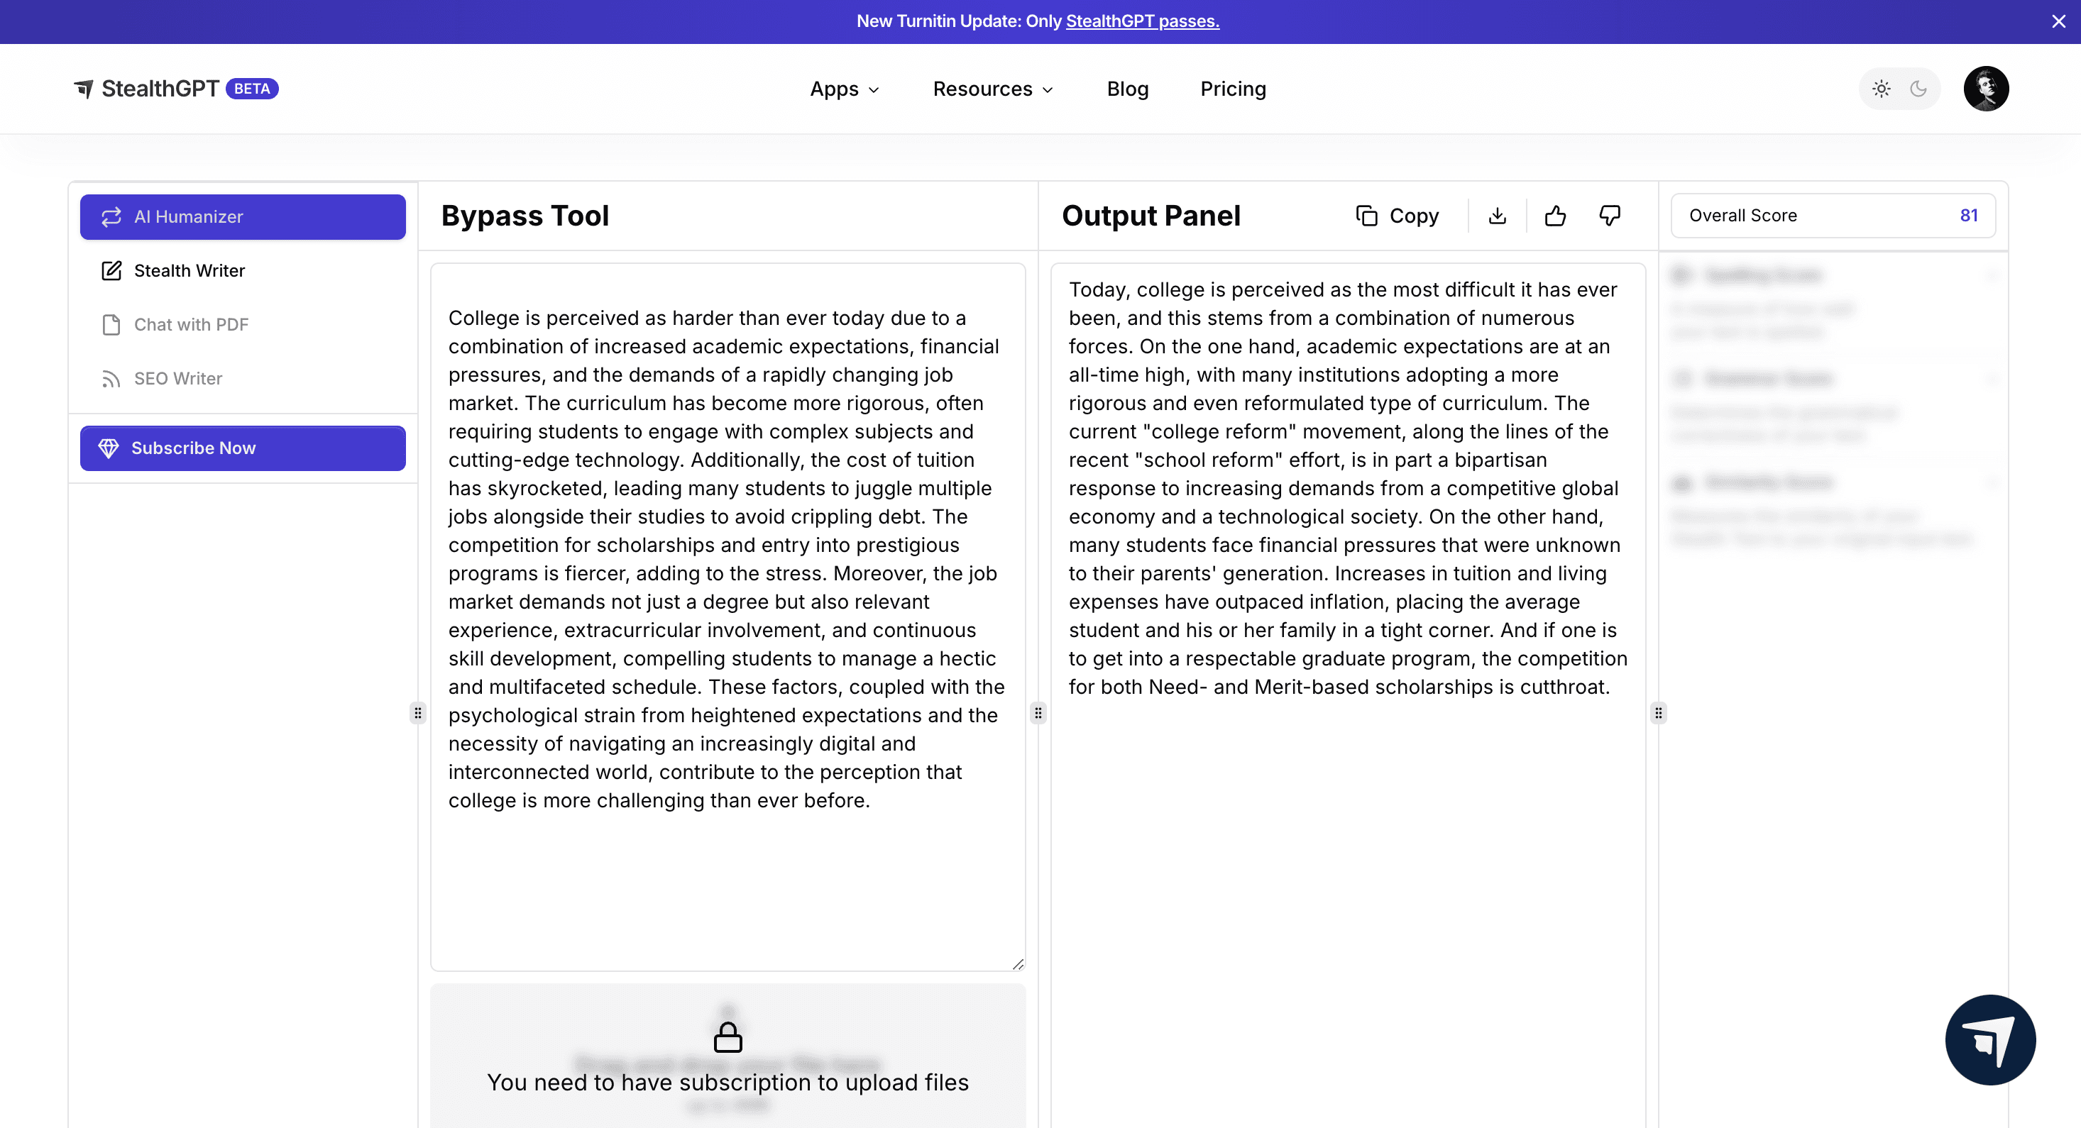This screenshot has width=2081, height=1128.
Task: Click the divider handle between input and output
Action: [x=1038, y=713]
